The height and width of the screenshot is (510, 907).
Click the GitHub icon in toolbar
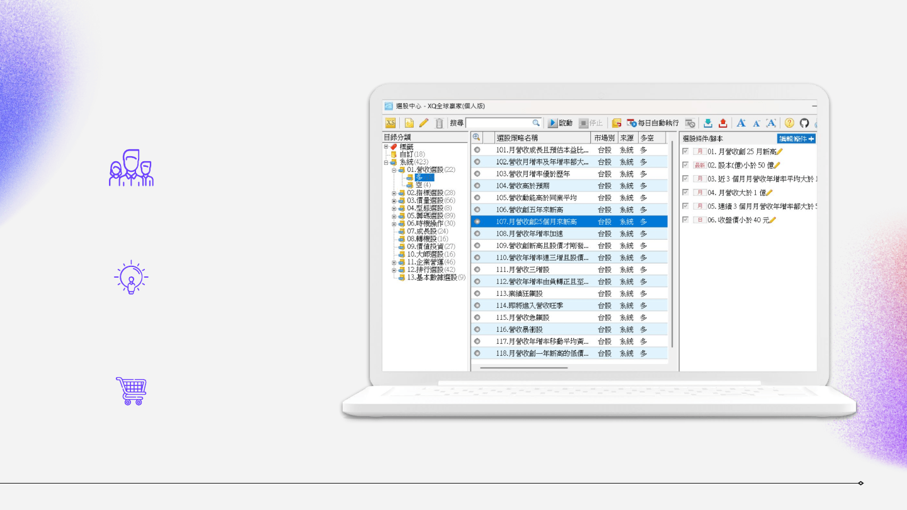(x=804, y=123)
